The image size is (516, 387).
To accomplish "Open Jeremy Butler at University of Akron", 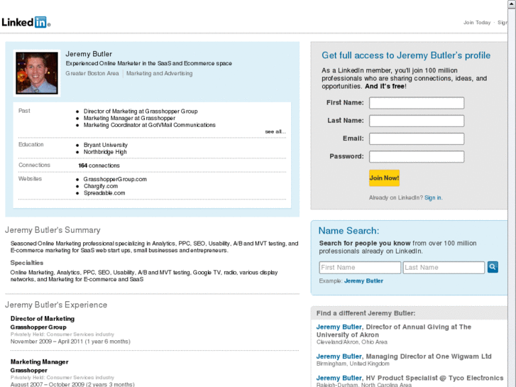I will pos(339,327).
